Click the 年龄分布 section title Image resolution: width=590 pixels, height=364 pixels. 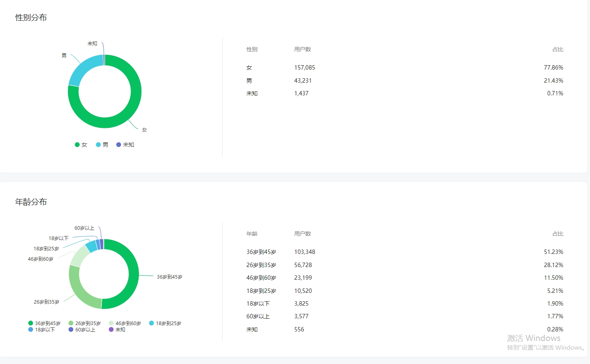31,202
